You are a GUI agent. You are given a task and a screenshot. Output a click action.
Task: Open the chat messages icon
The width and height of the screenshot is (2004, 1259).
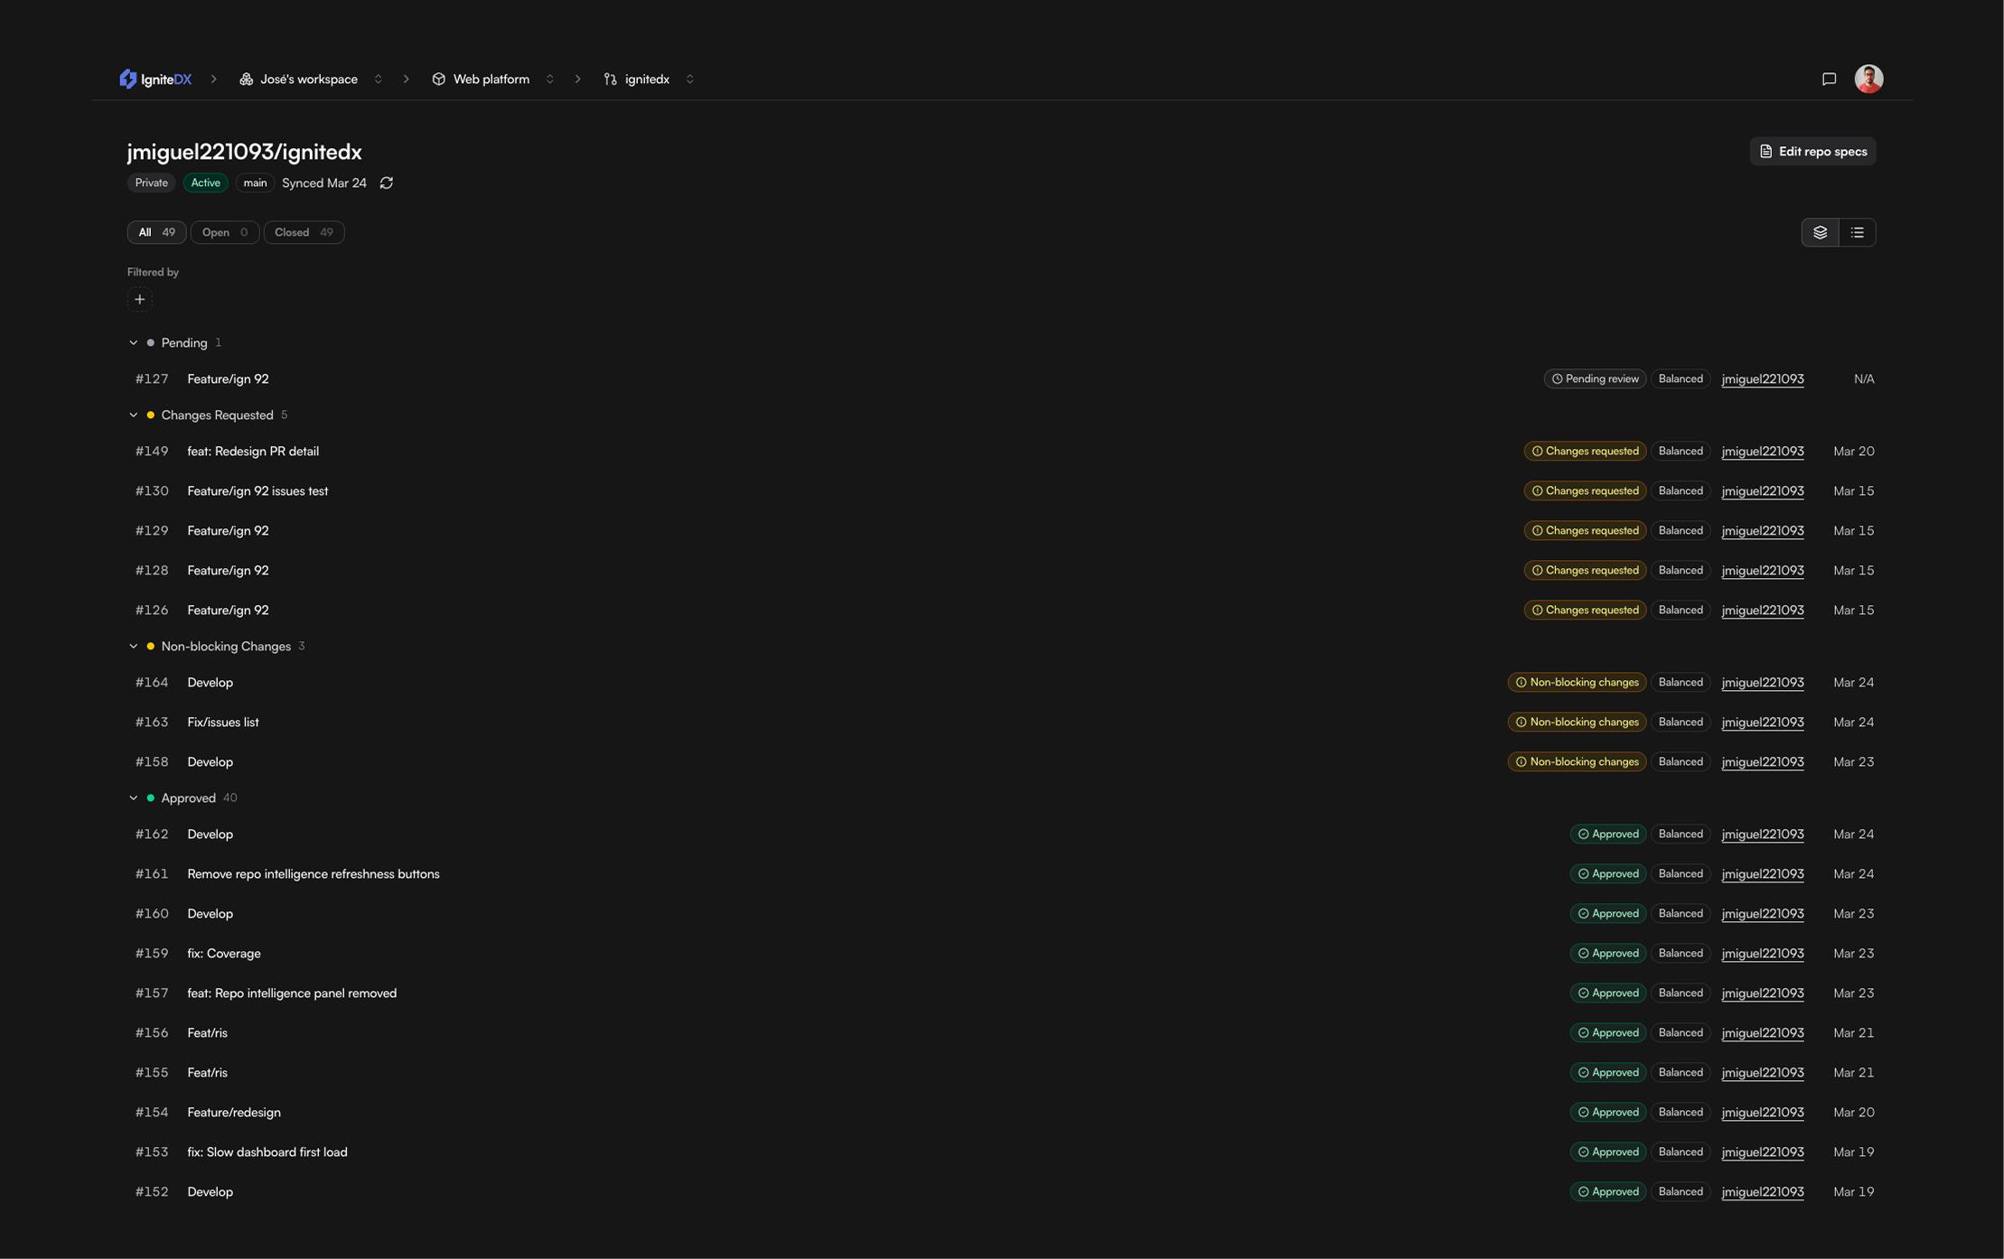[1829, 79]
